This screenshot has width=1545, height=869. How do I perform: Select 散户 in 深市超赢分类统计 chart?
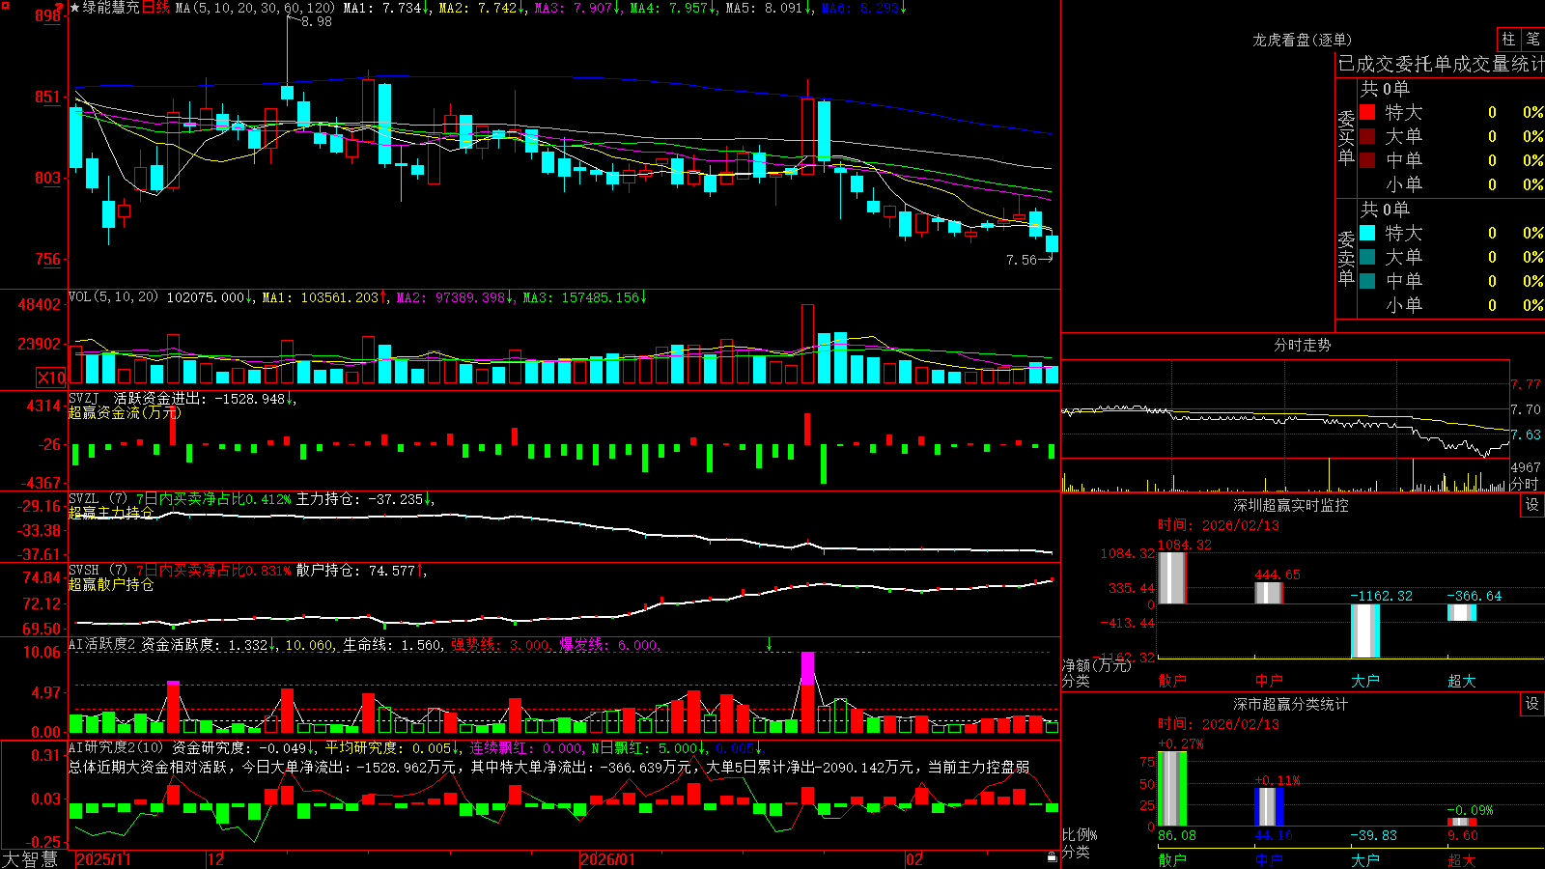[1171, 859]
